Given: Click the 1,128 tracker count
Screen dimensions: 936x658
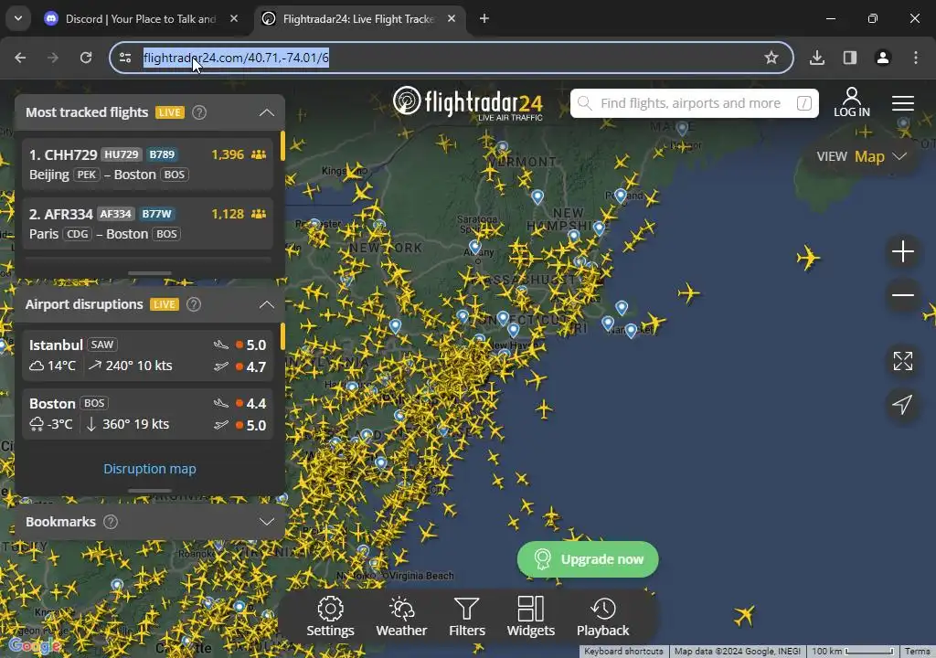Looking at the screenshot, I should pyautogui.click(x=228, y=214).
